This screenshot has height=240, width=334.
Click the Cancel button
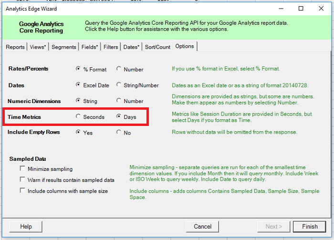[x=202, y=227]
